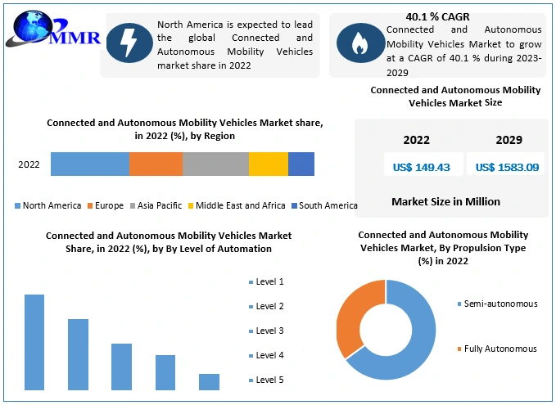556x405 pixels.
Task: Select the US$ 149.43 value box
Action: point(422,167)
